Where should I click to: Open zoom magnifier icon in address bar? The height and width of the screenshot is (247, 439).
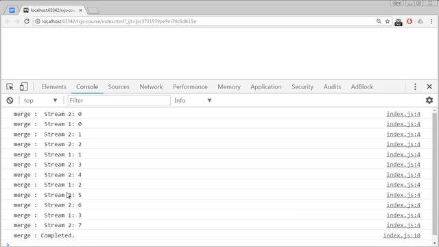[379, 21]
